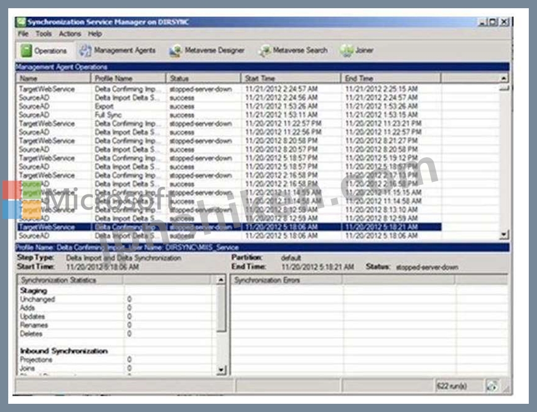Click the status bar icon beside 622 run(s)

(x=492, y=386)
